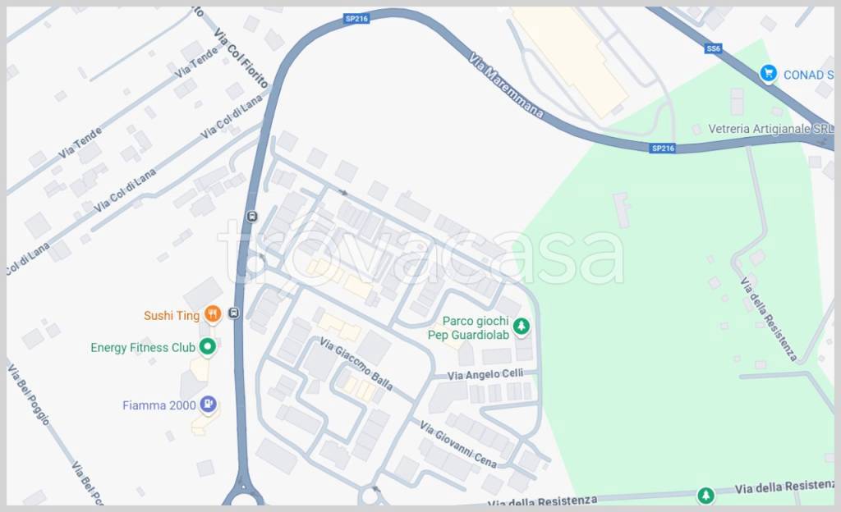Click the Parco giochi Pep Guardiolab tree icon
841x512 pixels.
(x=522, y=326)
